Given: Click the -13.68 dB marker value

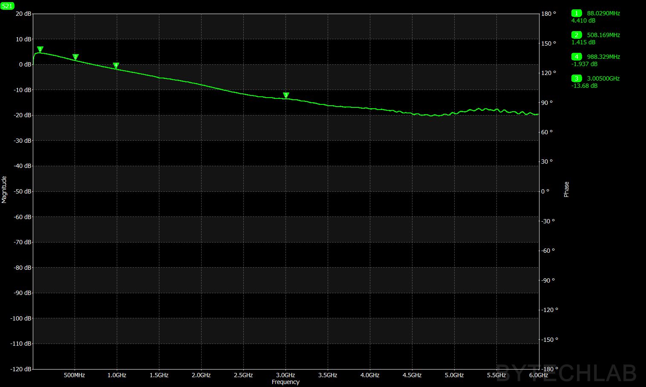Looking at the screenshot, I should [x=584, y=86].
